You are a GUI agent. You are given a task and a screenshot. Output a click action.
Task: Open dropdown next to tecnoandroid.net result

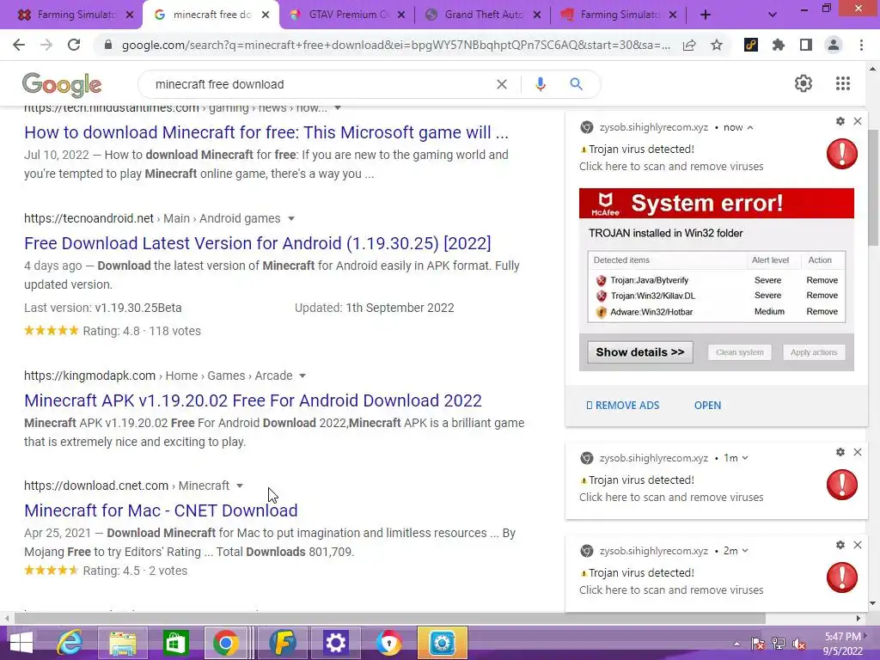[x=290, y=219]
